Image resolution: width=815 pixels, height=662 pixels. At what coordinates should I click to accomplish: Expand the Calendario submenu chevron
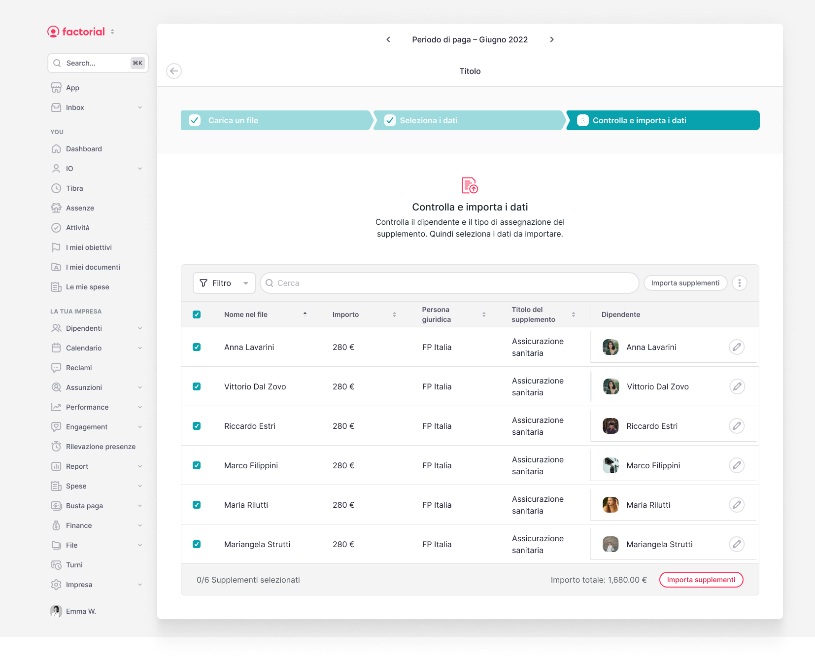pos(140,348)
